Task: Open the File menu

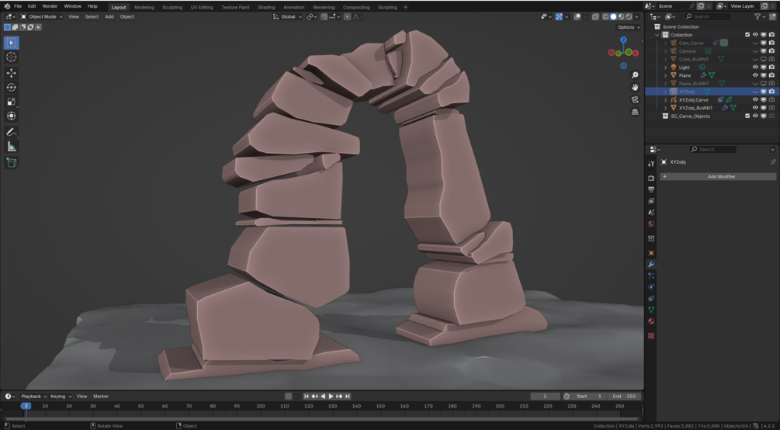Action: tap(18, 6)
